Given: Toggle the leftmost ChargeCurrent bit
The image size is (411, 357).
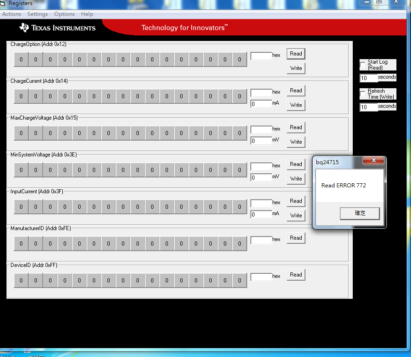Looking at the screenshot, I should click(x=21, y=96).
